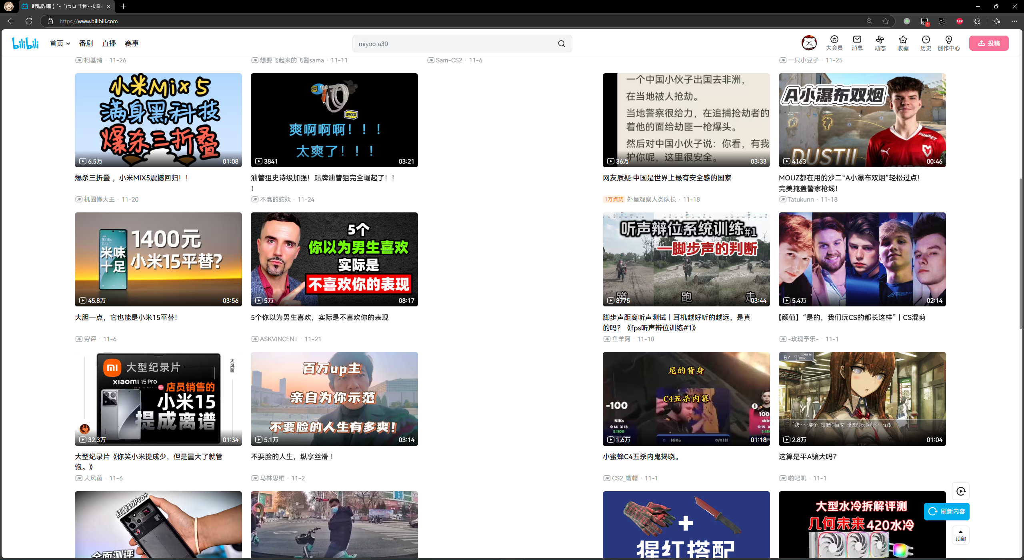Click the page vertical scrollbar
1024x560 pixels.
(x=1020, y=254)
